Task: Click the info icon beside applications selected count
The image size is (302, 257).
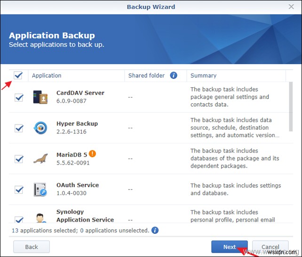Action: 155,230
